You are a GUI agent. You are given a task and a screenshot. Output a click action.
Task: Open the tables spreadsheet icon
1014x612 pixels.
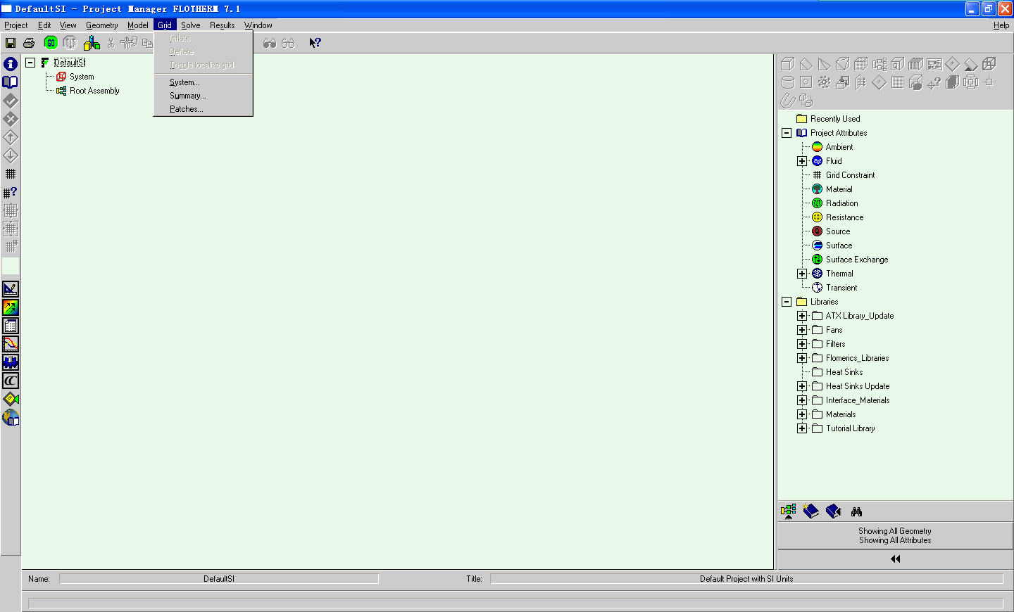coord(11,326)
